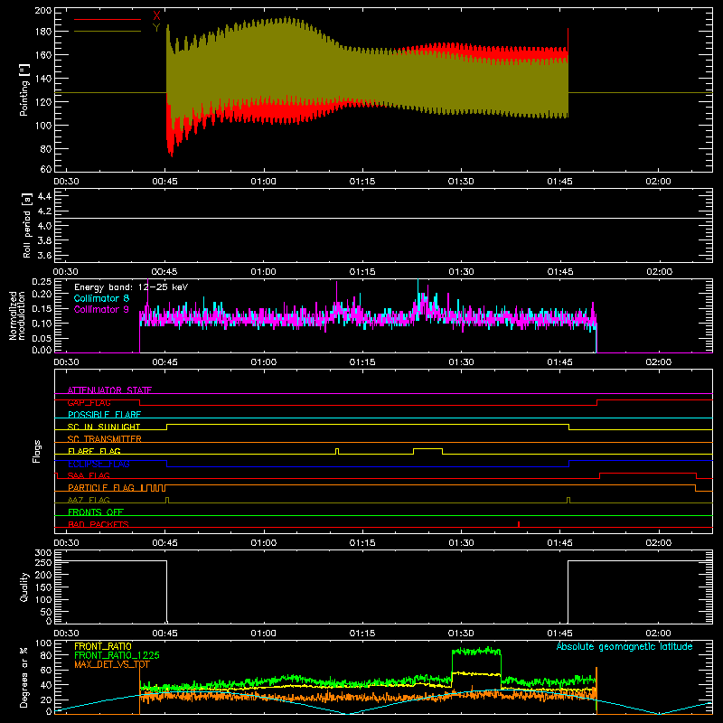Click the red 'X' legend letter

point(156,16)
